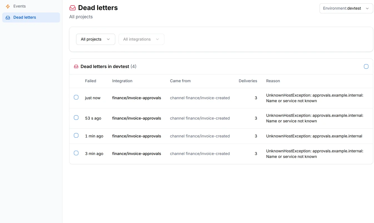Click the '53 s ago' timestamp
The width and height of the screenshot is (374, 223).
pos(93,118)
